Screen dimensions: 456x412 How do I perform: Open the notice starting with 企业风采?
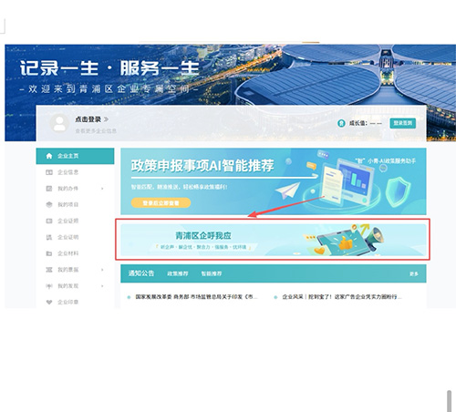341,296
